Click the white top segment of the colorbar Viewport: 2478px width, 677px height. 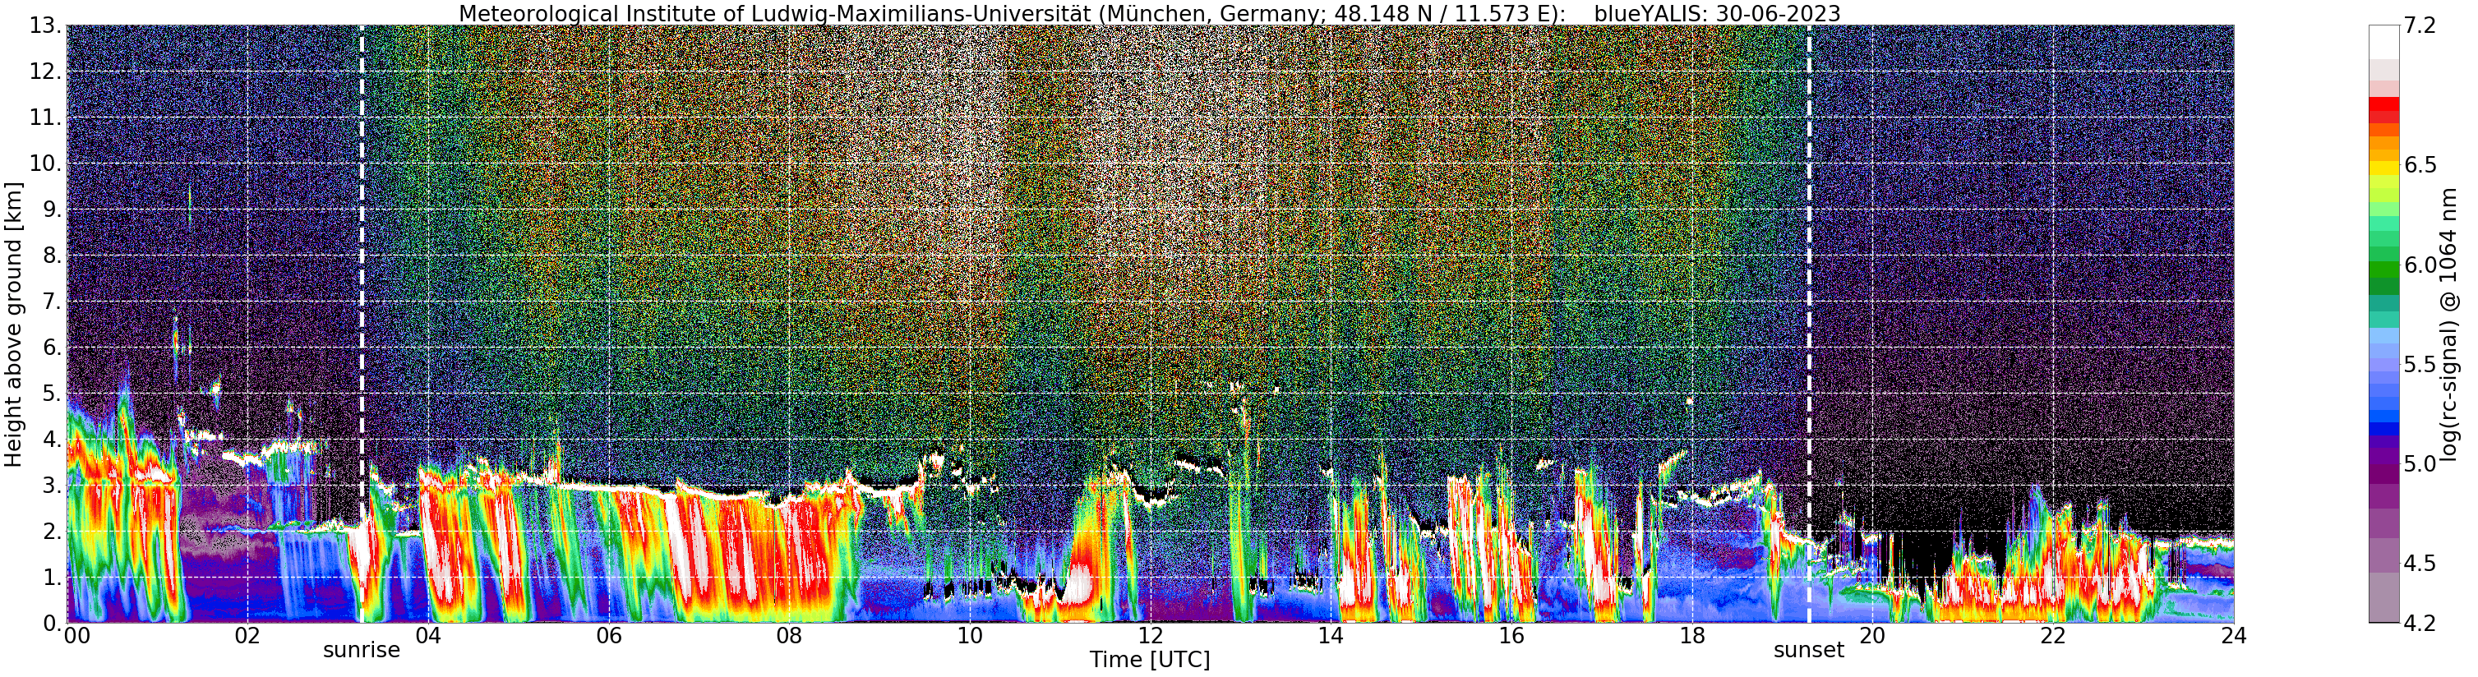pyautogui.click(x=2383, y=43)
